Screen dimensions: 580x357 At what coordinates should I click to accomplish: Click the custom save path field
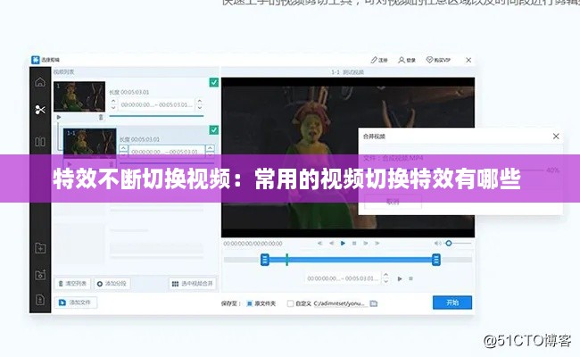pyautogui.click(x=340, y=303)
